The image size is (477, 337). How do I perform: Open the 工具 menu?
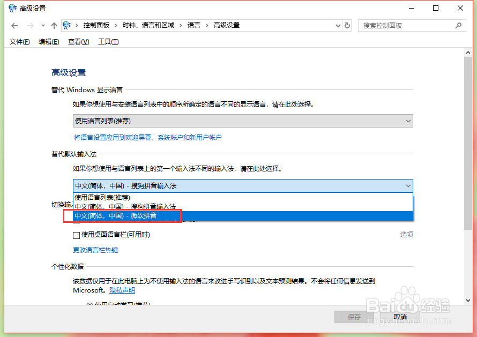point(108,41)
